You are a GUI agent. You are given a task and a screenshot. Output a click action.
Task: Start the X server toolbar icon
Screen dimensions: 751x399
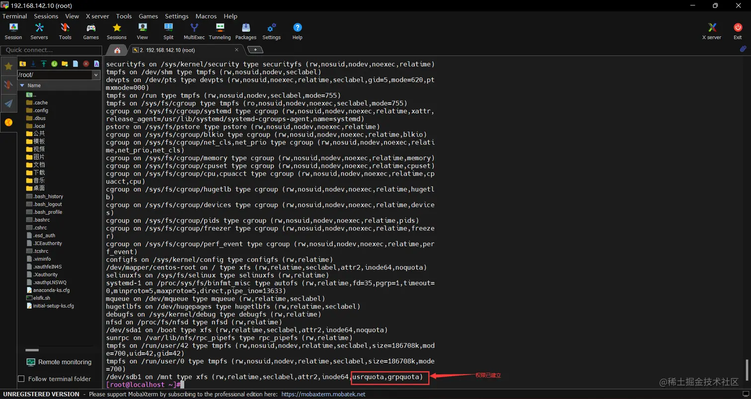click(x=712, y=31)
